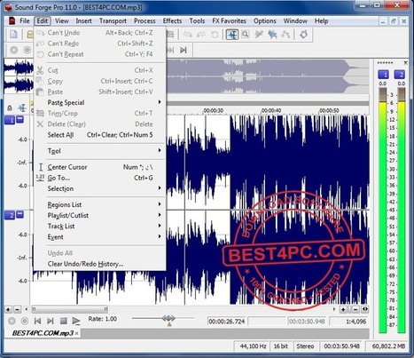Click zoom ratio field 1:4,096
This screenshot has height=358, width=414.
[348, 322]
